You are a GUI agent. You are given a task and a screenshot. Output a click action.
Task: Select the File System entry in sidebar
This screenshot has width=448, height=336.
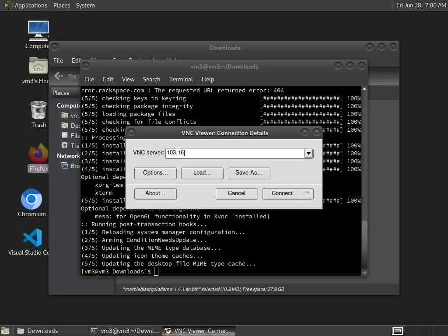click(70, 136)
